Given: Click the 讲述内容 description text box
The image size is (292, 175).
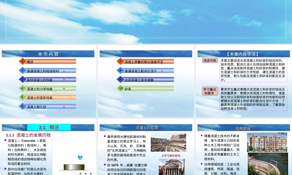Looking at the screenshot, I should coord(253,70).
